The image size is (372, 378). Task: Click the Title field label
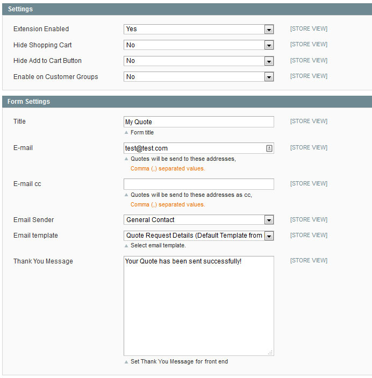(x=19, y=122)
